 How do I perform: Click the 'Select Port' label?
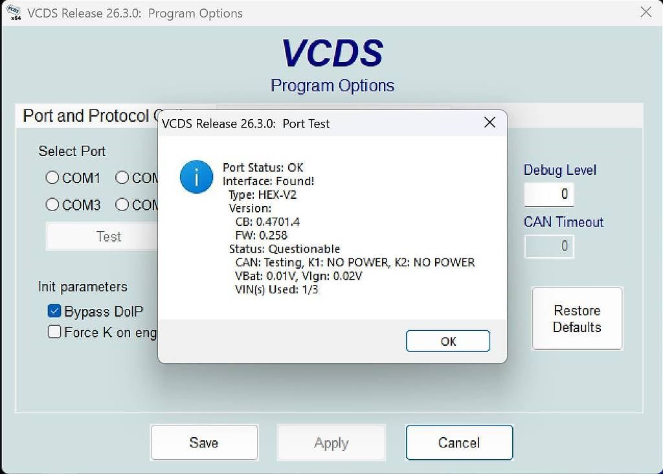(72, 151)
